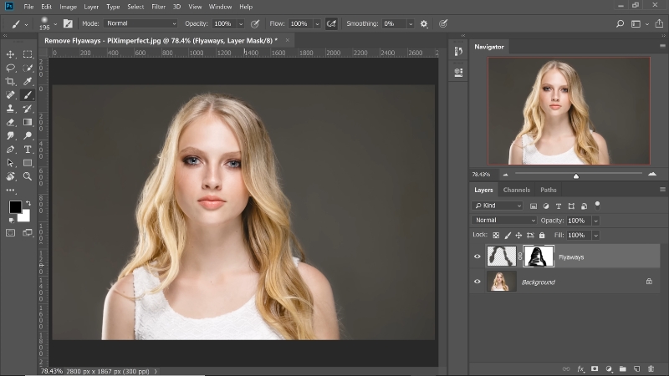Select the Path Selection tool
The height and width of the screenshot is (376, 669).
10,163
